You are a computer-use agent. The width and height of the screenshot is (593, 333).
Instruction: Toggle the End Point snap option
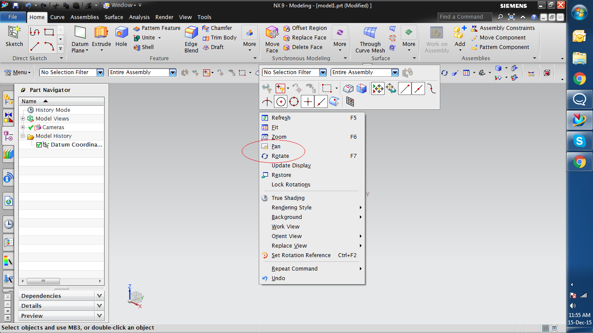(405, 89)
